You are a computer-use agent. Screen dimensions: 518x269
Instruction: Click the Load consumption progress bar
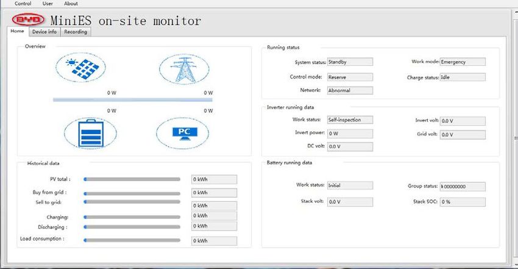(132, 240)
